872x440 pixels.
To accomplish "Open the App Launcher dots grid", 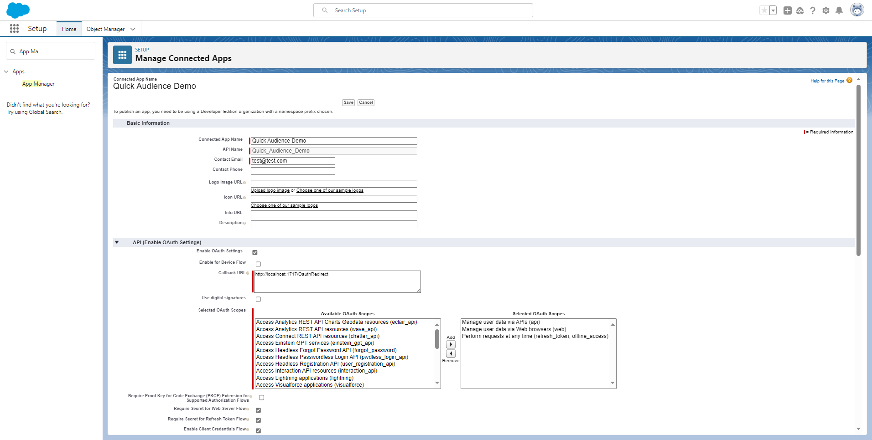I will [x=14, y=29].
